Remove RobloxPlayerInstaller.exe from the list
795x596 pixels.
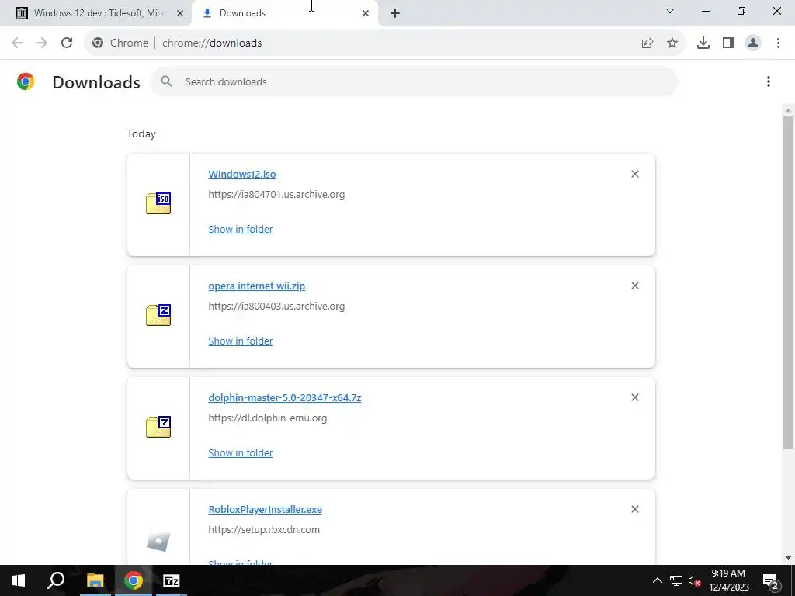tap(635, 509)
